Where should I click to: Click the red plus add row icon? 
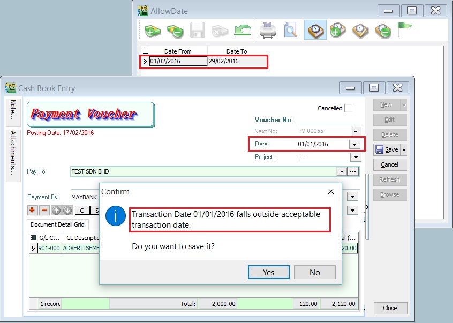[32, 211]
